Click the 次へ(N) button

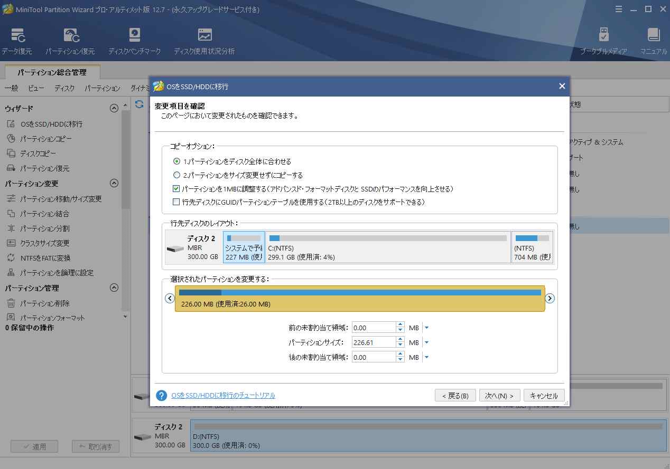[499, 395]
